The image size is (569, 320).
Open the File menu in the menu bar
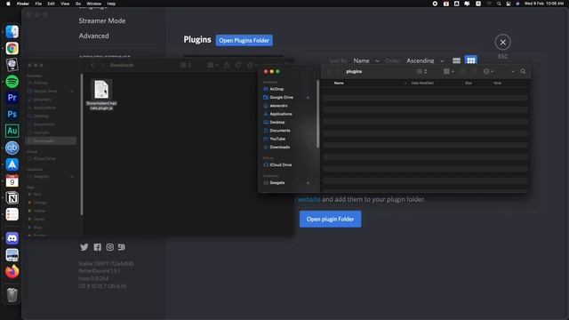pos(38,4)
